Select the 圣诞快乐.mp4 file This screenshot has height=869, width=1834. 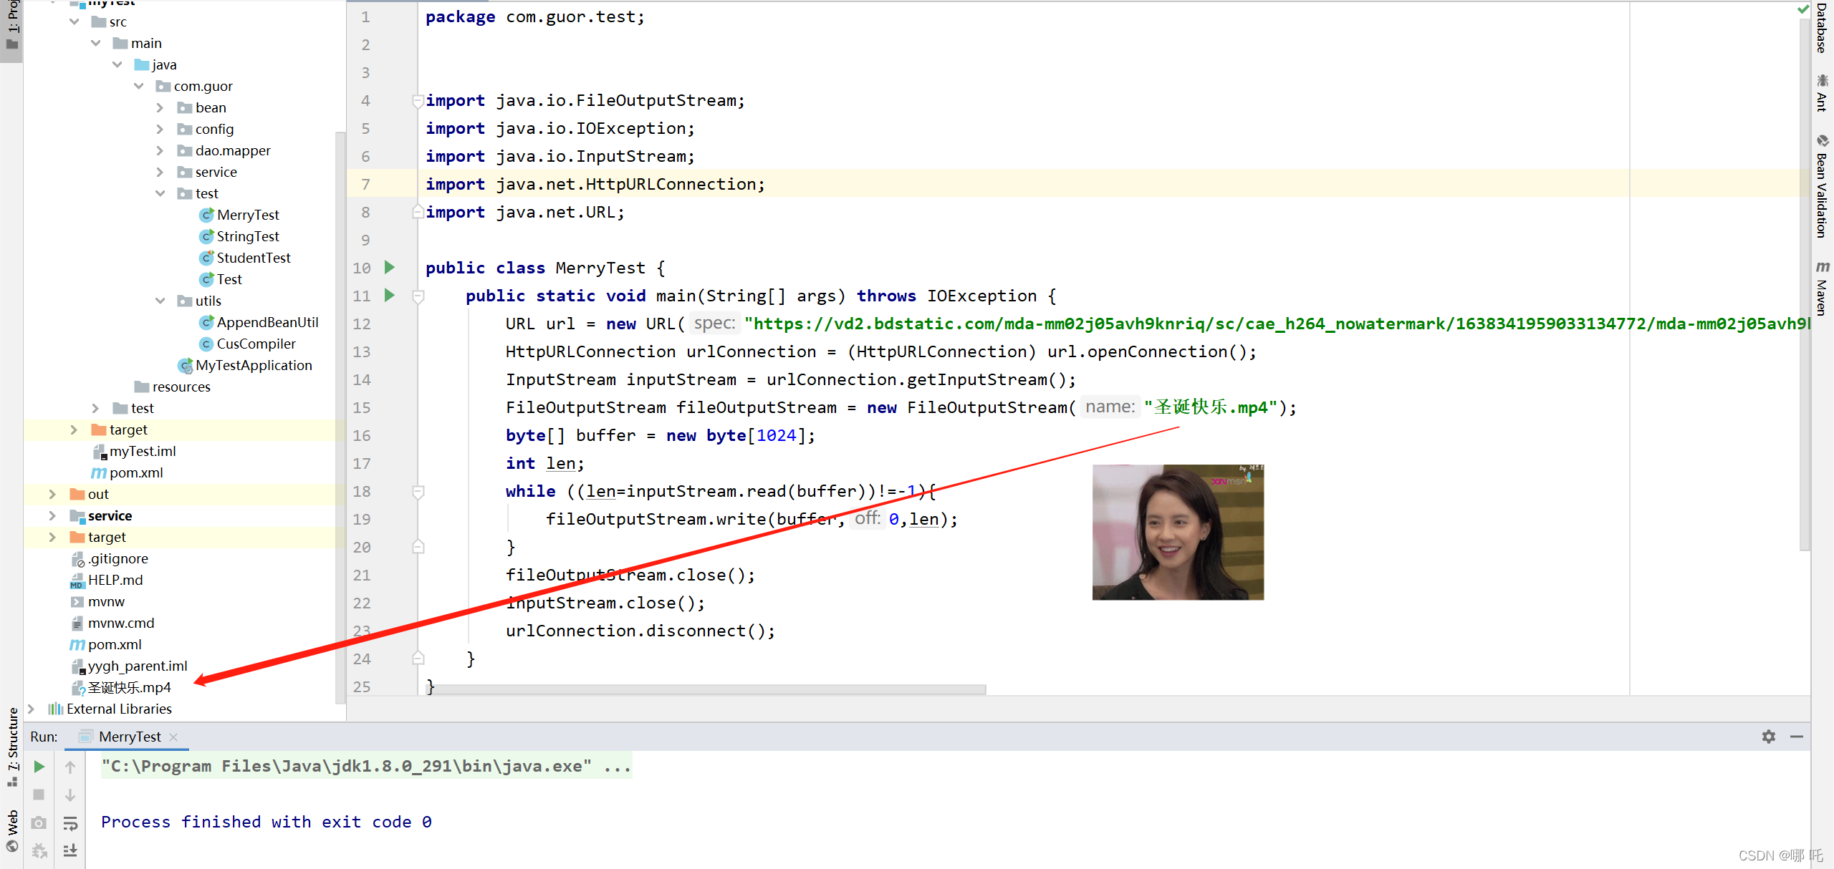(129, 687)
